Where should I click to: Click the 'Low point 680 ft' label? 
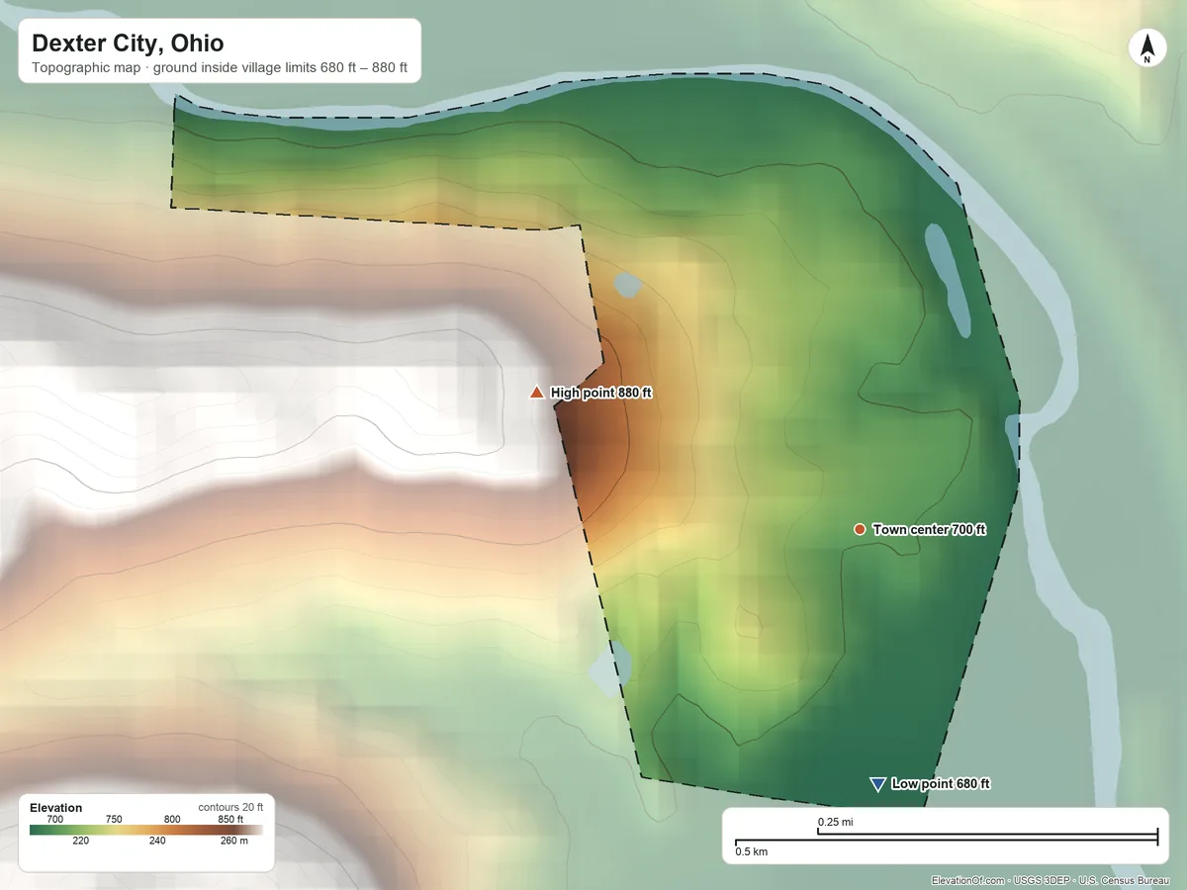click(x=941, y=784)
